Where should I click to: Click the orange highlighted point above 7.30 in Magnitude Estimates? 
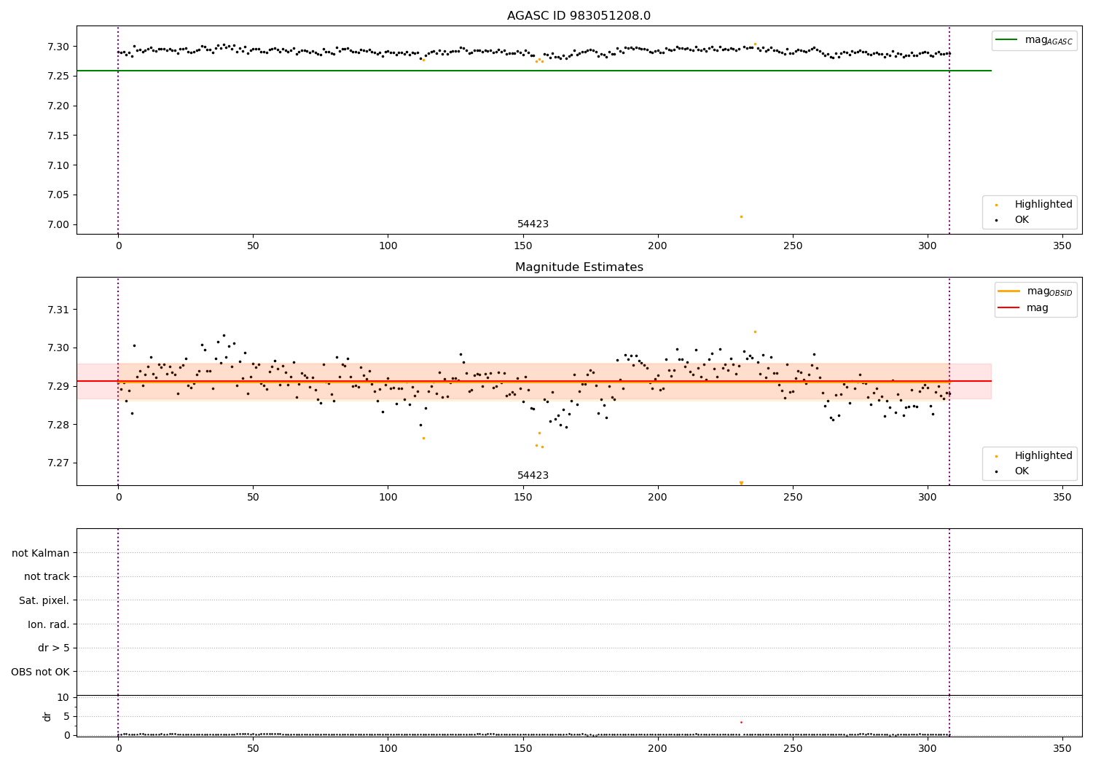pyautogui.click(x=755, y=331)
